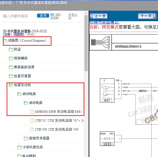
Task: Click the scrollbar up arrow in tree panel
Action: coord(86,13)
